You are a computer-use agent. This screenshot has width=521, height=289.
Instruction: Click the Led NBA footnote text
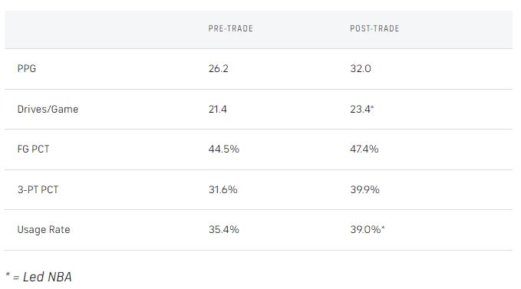click(47, 277)
